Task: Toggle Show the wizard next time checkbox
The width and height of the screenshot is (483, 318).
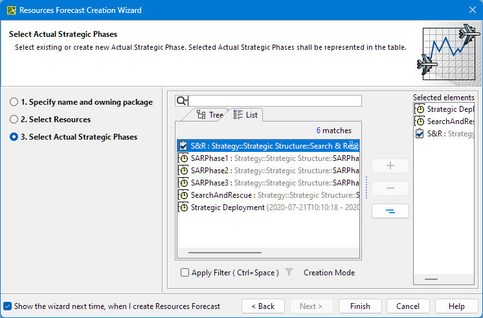Action: [8, 306]
